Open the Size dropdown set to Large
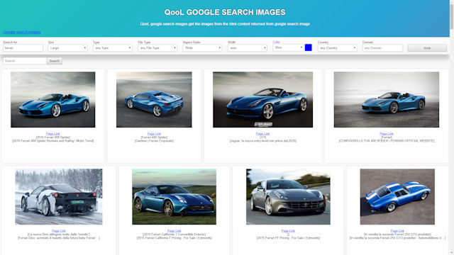Viewport: 454px width, 255px height. coord(67,48)
